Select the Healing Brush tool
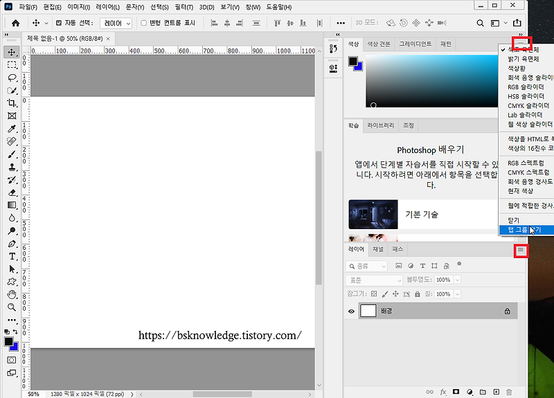 pyautogui.click(x=12, y=142)
